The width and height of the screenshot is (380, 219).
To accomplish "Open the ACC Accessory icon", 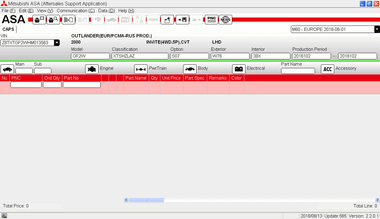I will tap(327, 69).
